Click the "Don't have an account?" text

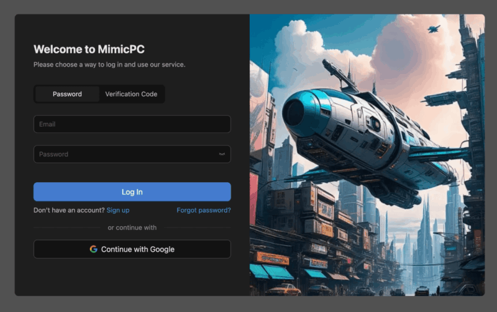(69, 210)
